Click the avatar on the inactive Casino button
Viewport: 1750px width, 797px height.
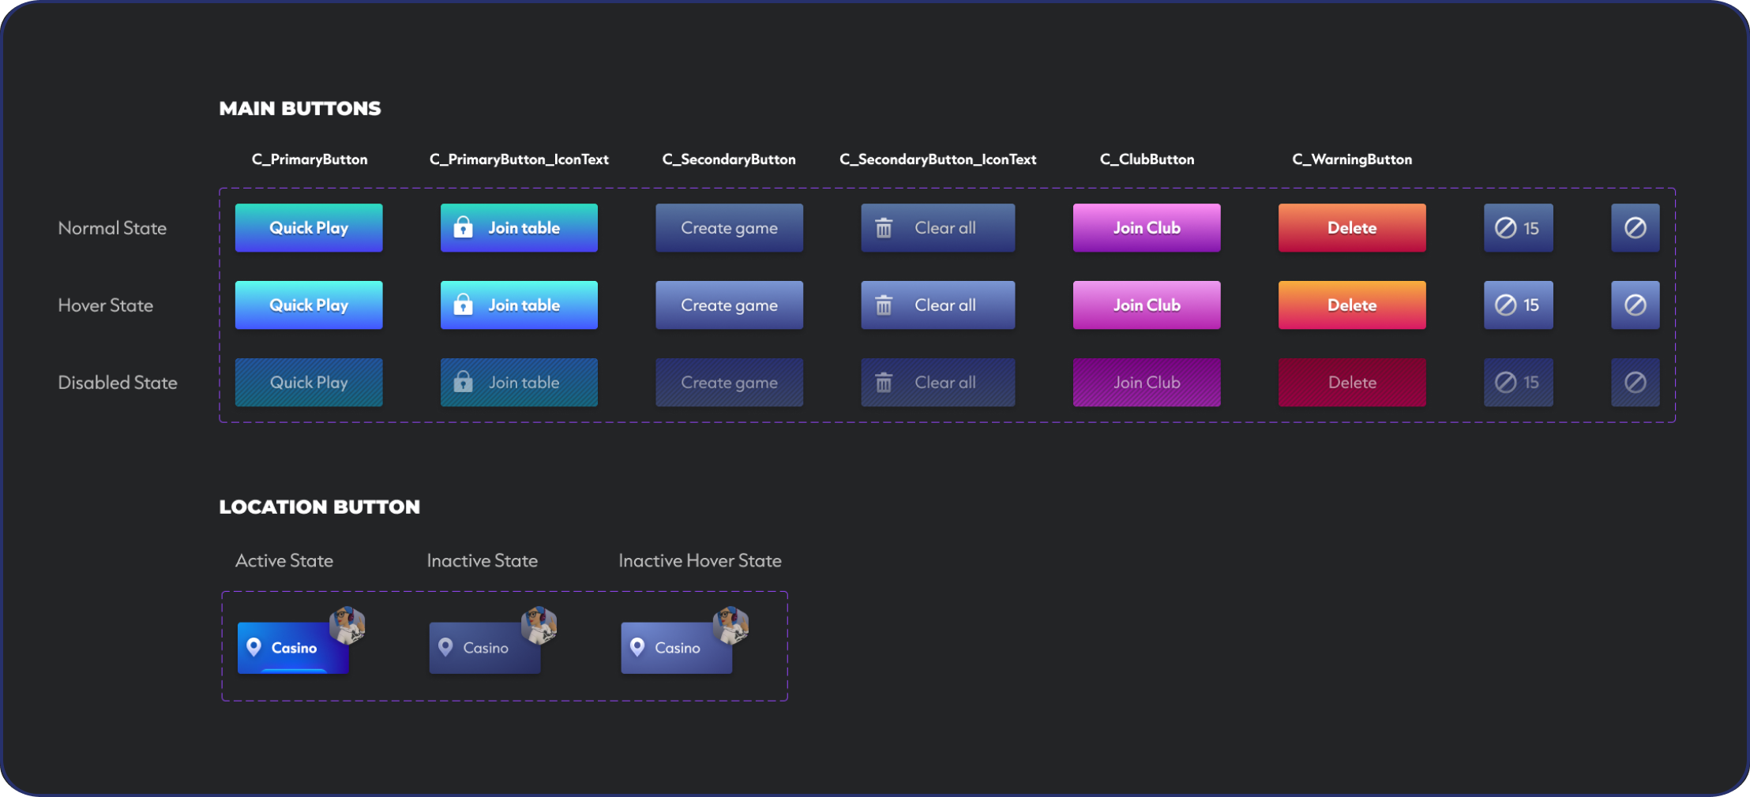click(x=539, y=626)
